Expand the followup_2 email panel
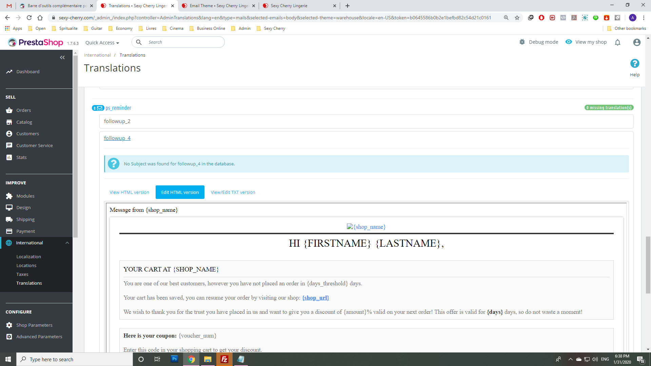Image resolution: width=651 pixels, height=366 pixels. [117, 121]
